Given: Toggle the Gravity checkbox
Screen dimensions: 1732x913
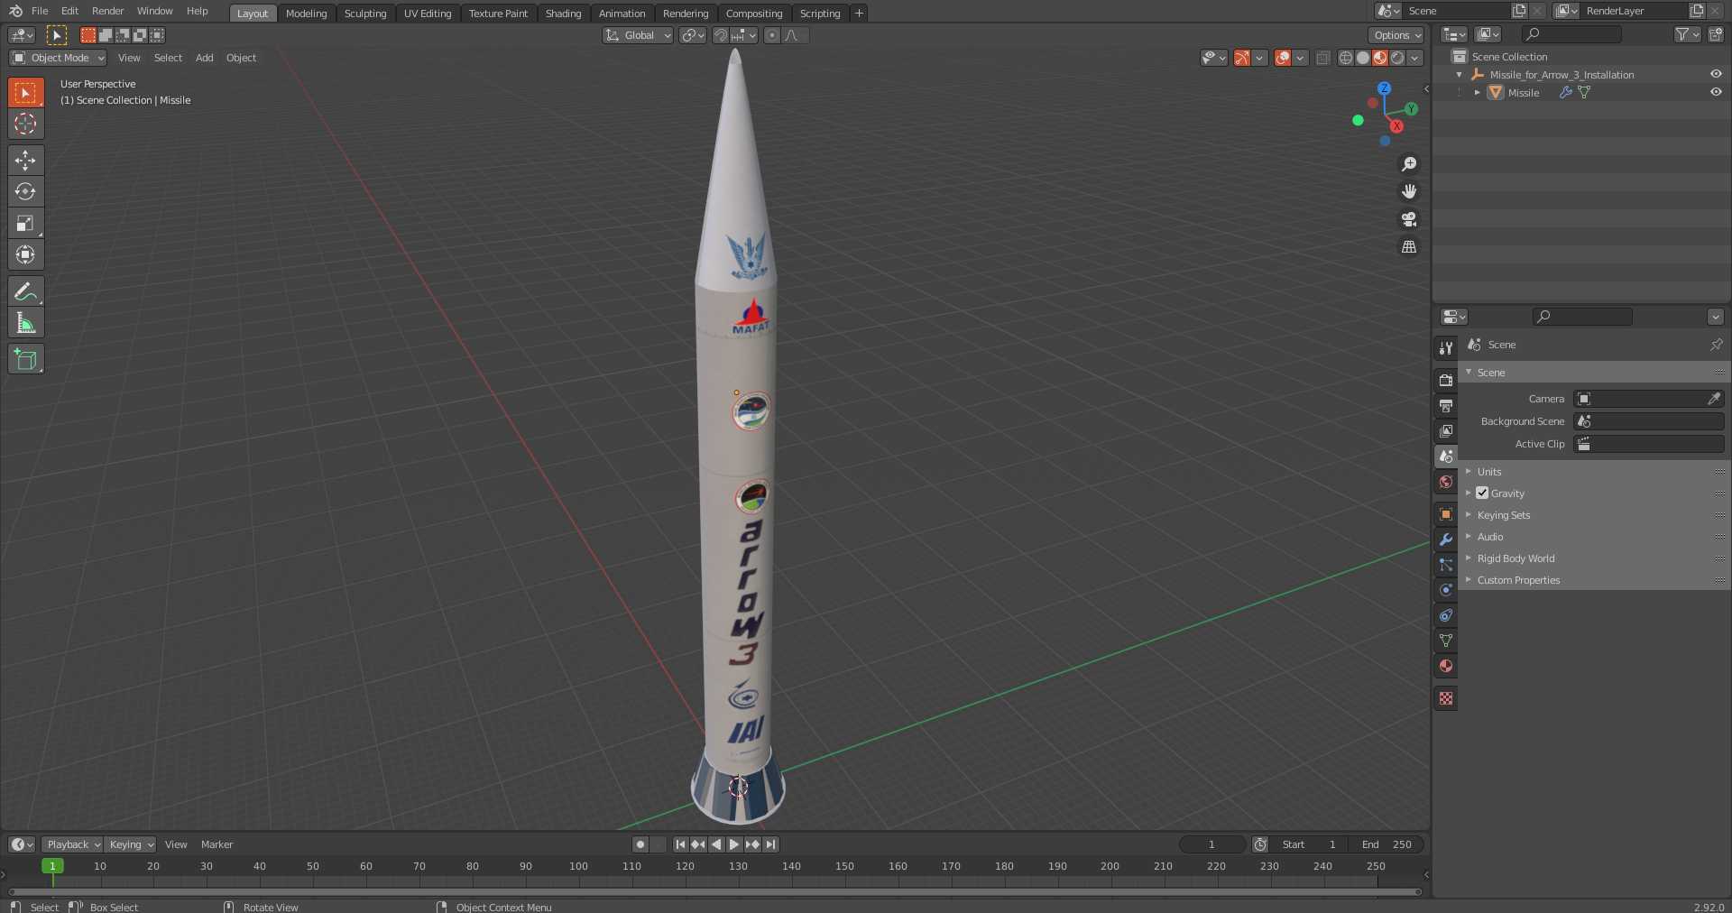Looking at the screenshot, I should click(1482, 493).
